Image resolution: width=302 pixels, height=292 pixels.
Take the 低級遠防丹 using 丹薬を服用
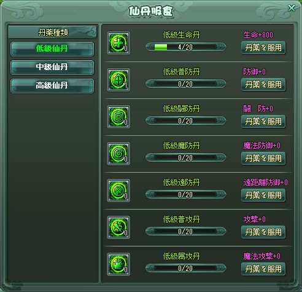(263, 195)
